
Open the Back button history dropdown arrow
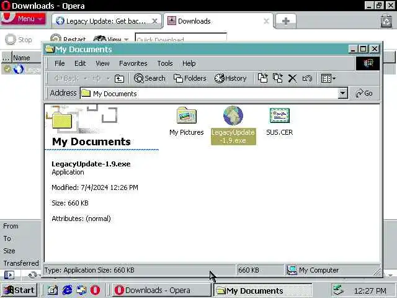86,79
